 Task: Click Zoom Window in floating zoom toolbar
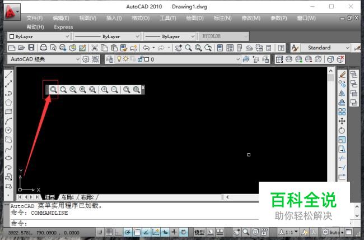click(53, 90)
